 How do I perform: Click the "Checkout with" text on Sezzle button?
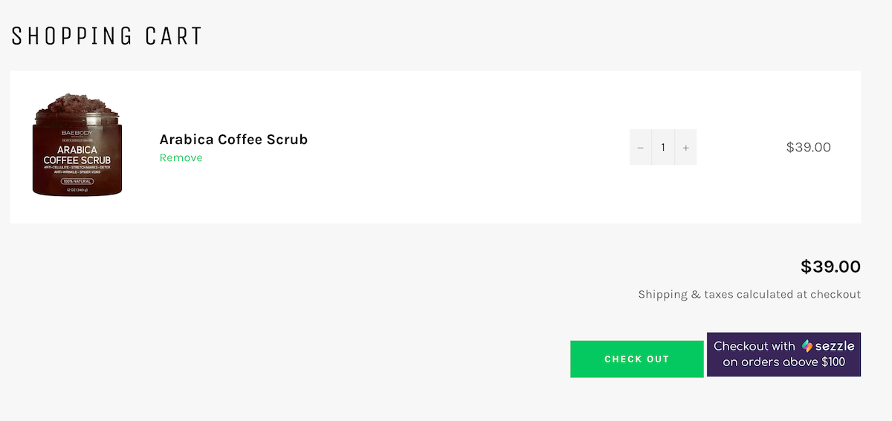pyautogui.click(x=754, y=346)
